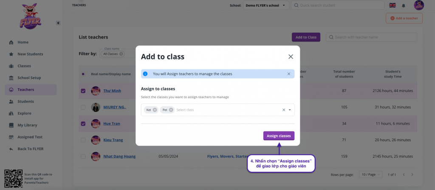Switch language via UK flag icon
The height and width of the screenshot is (190, 435).
point(392,6)
